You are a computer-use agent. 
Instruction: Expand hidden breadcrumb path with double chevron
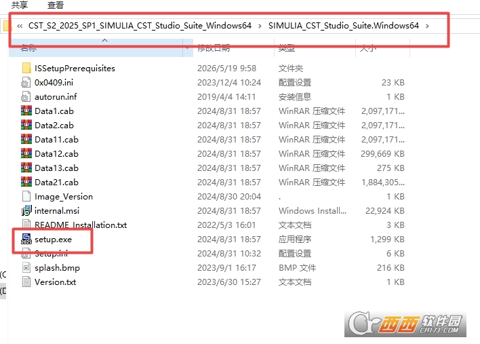pyautogui.click(x=20, y=26)
